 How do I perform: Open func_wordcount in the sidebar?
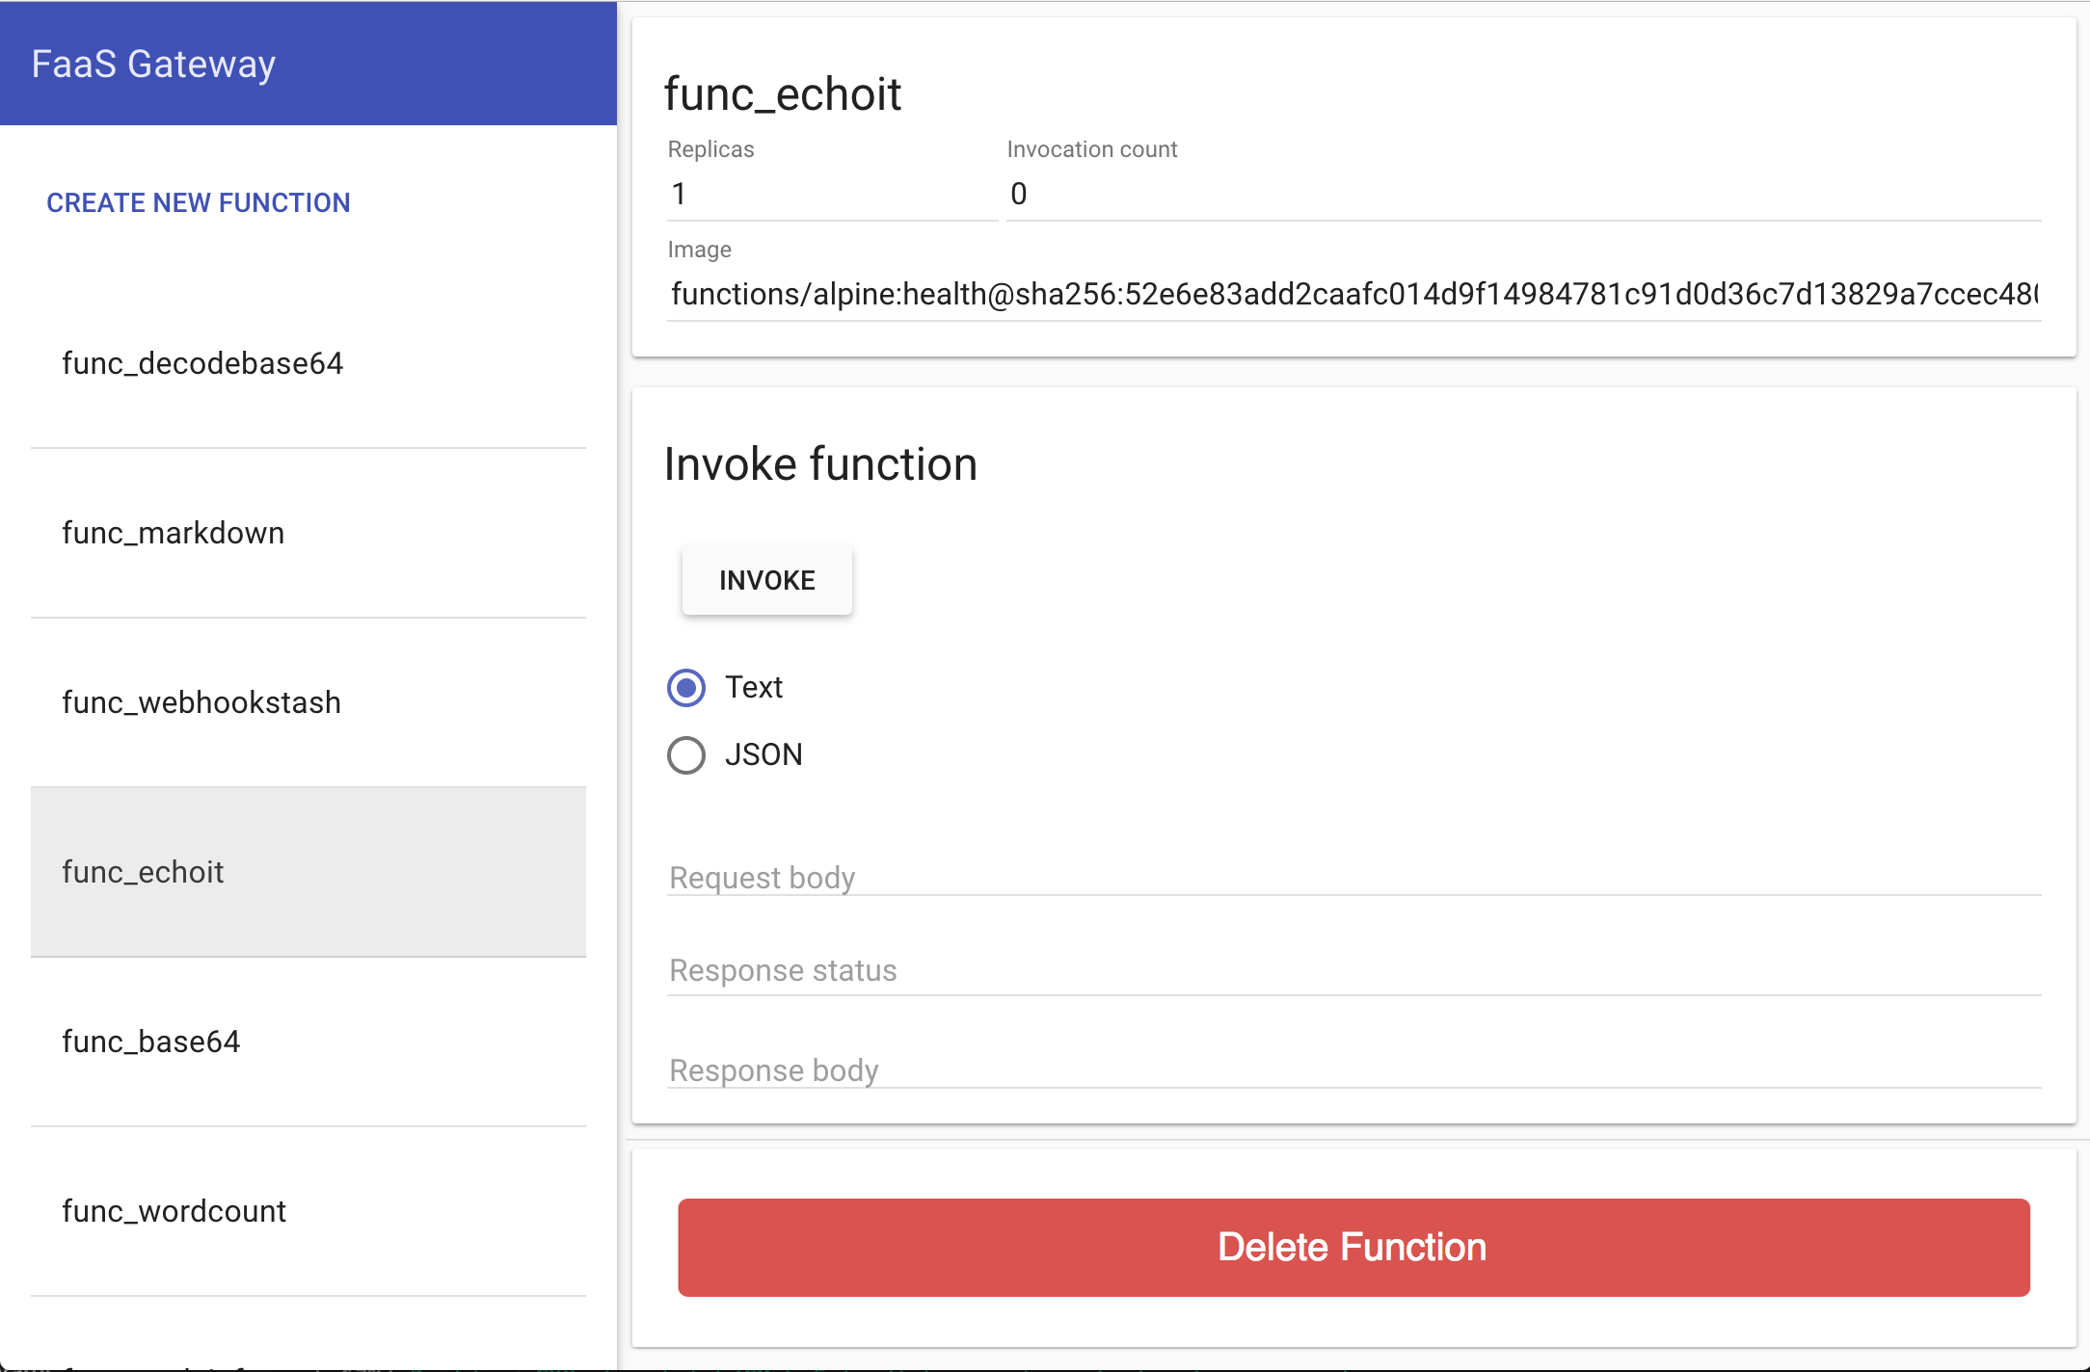pyautogui.click(x=308, y=1211)
